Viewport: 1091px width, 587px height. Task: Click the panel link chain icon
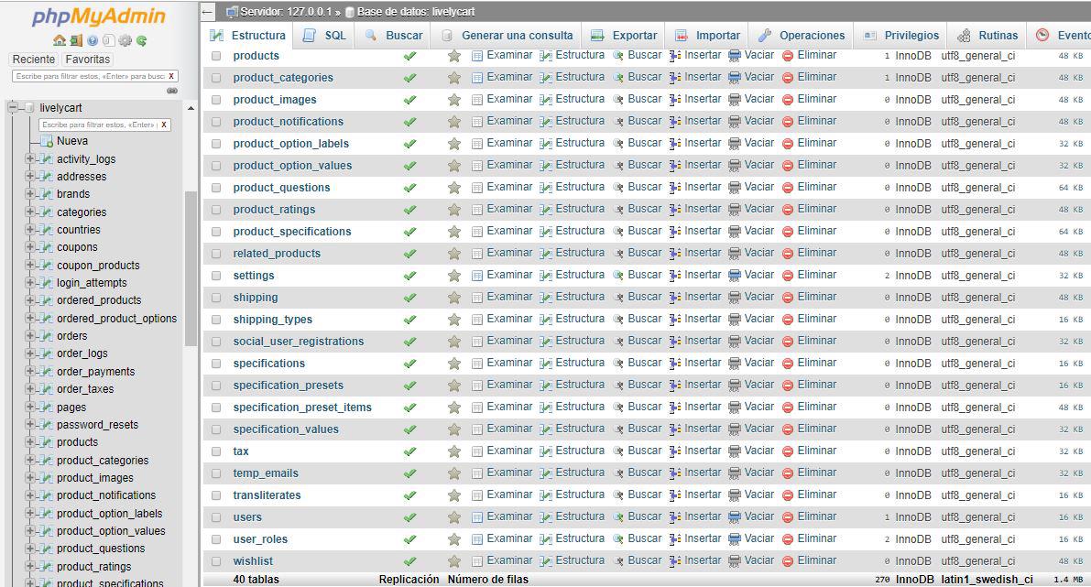172,91
